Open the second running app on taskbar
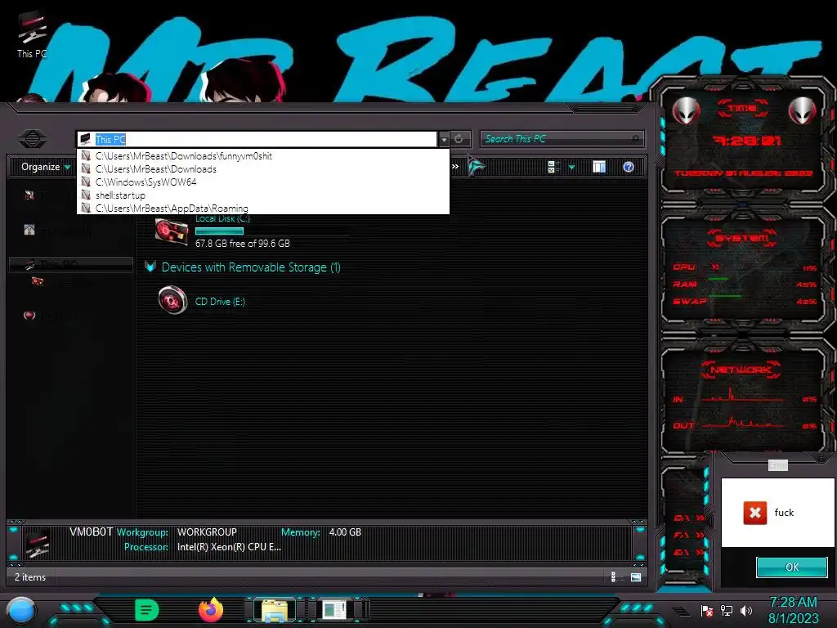837x628 pixels. [334, 610]
